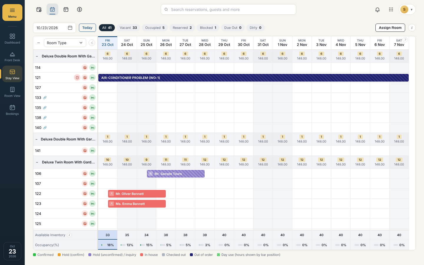Filter rooms by Vacant 33

pos(128,28)
